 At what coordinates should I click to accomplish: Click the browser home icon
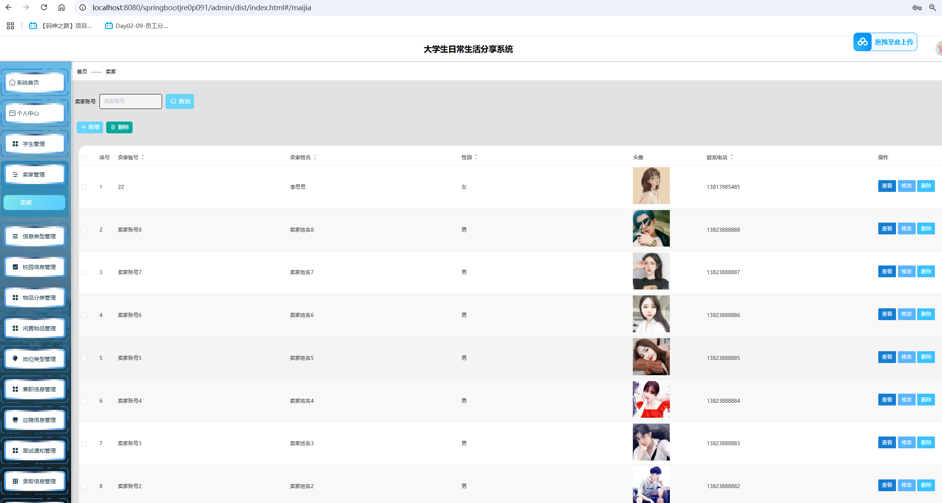[61, 7]
